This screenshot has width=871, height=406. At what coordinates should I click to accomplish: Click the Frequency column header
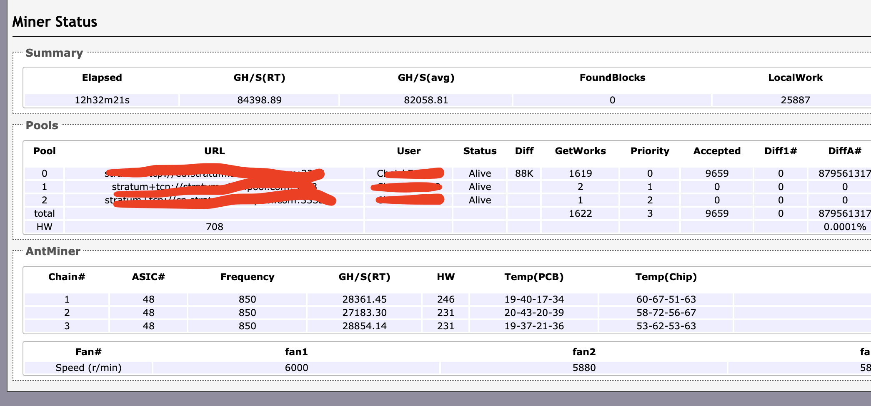(247, 277)
